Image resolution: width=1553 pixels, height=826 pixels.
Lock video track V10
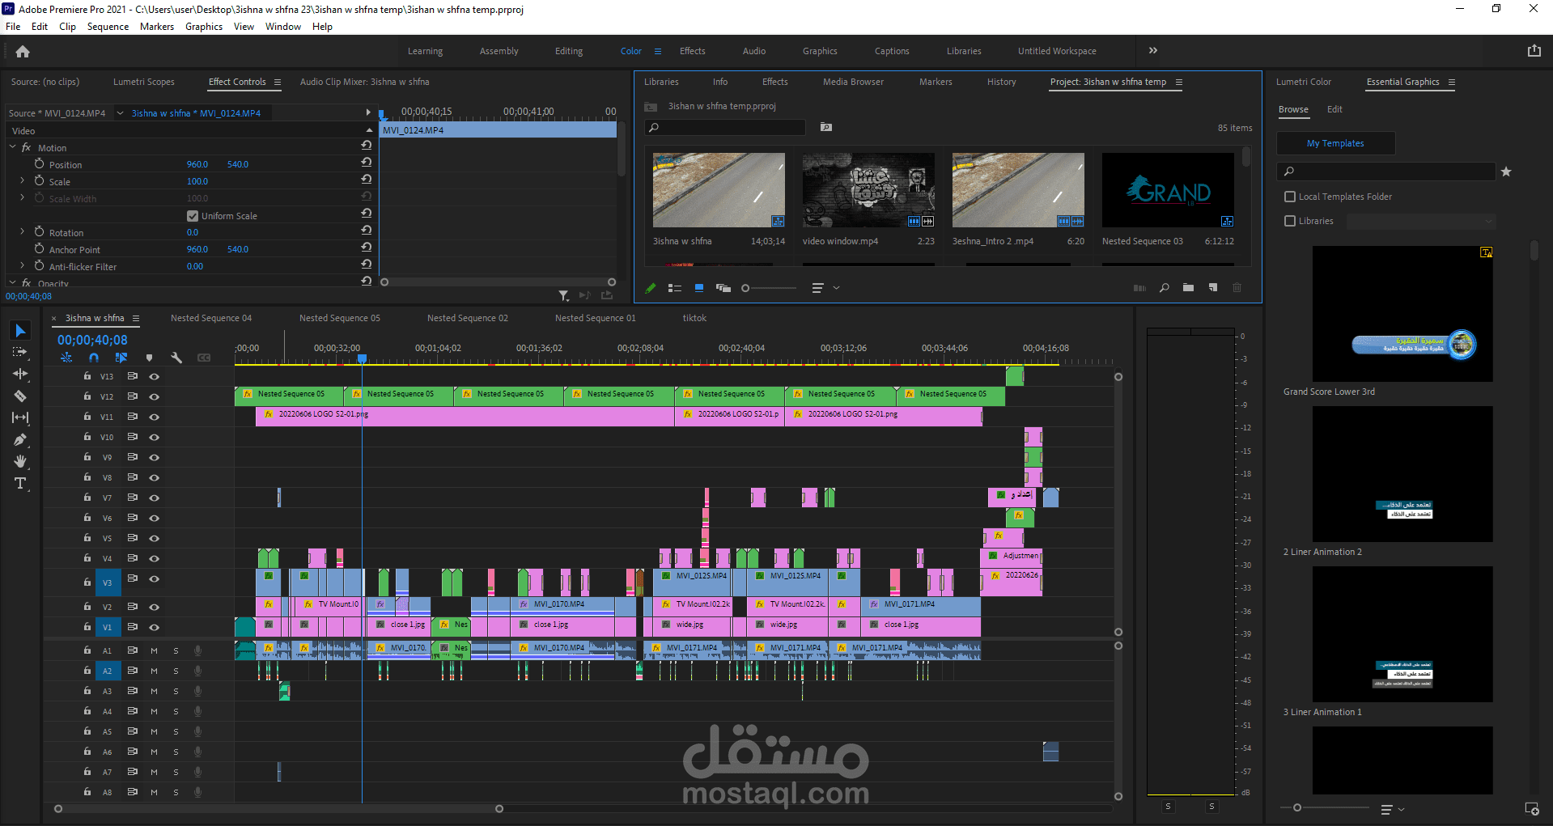coord(87,437)
